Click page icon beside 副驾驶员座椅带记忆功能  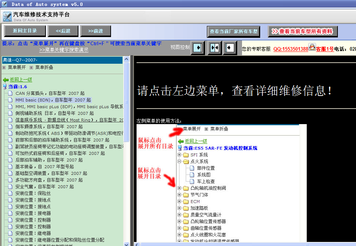[10, 147]
